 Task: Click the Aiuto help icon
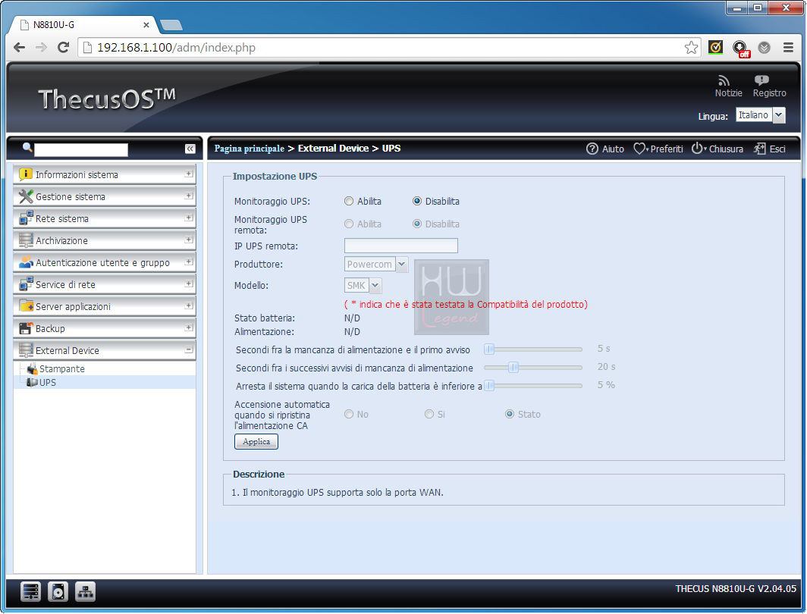point(592,149)
